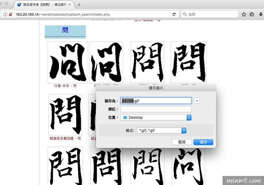Reload the page with the refresh icon
Screen dimensions: 264x185
click(174, 14)
